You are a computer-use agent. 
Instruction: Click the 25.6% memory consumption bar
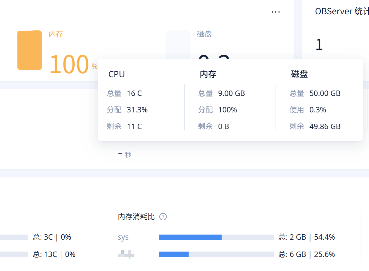click(216, 254)
